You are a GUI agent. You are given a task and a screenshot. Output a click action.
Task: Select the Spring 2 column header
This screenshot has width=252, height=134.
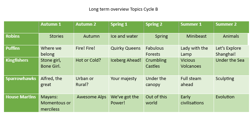tap(154, 24)
